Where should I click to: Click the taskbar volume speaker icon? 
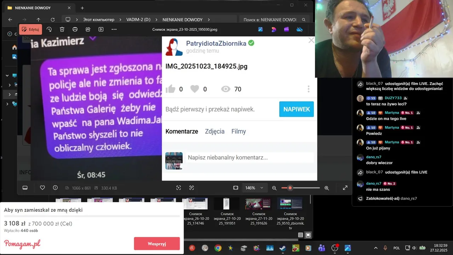tap(415, 248)
